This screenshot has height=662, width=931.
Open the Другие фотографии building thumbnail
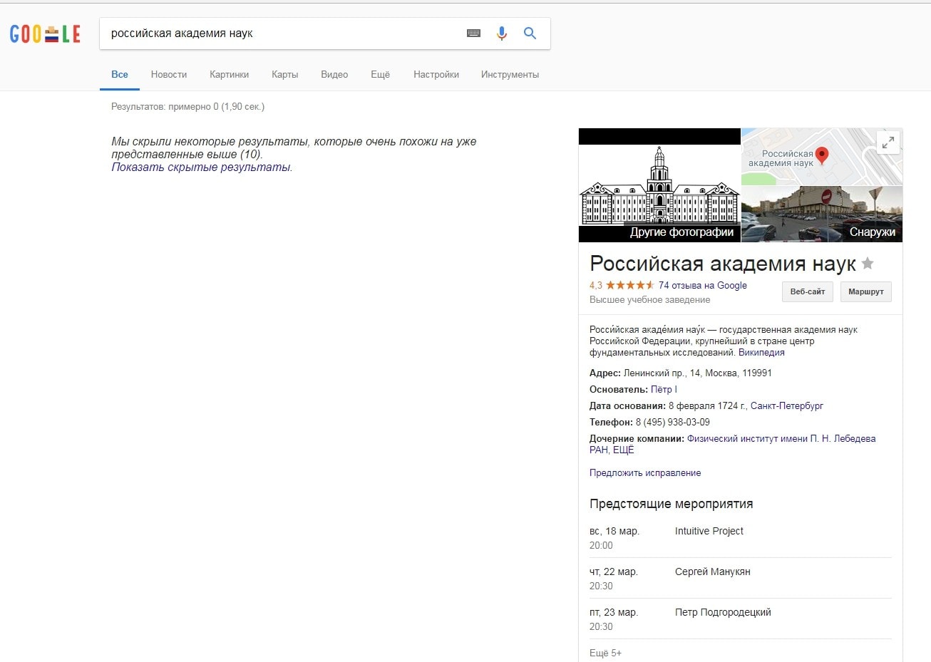[659, 185]
